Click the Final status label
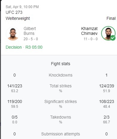Image resolution: width=117 pixels, height=139 pixels. click(111, 18)
